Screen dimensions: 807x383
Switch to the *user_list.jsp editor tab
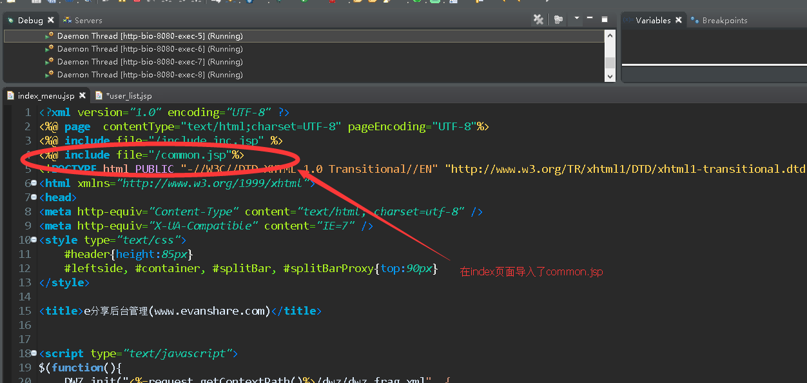pyautogui.click(x=123, y=95)
